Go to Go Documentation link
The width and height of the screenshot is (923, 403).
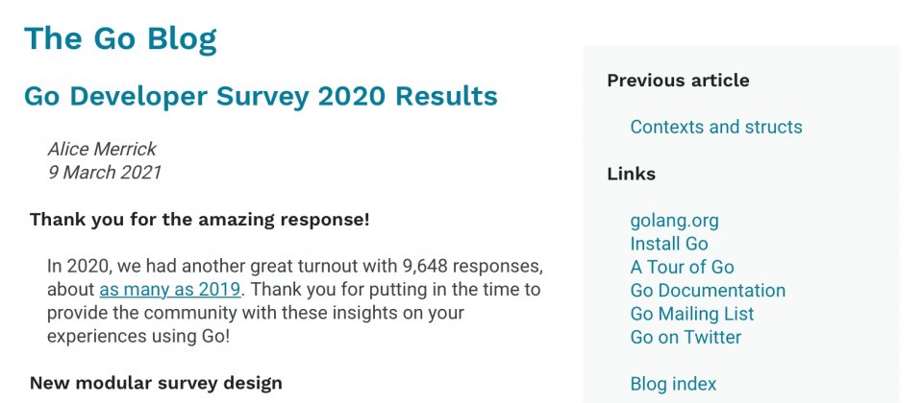[x=708, y=290]
